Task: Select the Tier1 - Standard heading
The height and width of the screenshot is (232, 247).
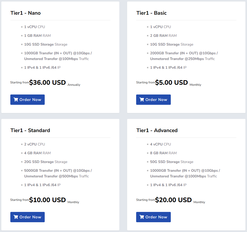Action: coord(30,130)
